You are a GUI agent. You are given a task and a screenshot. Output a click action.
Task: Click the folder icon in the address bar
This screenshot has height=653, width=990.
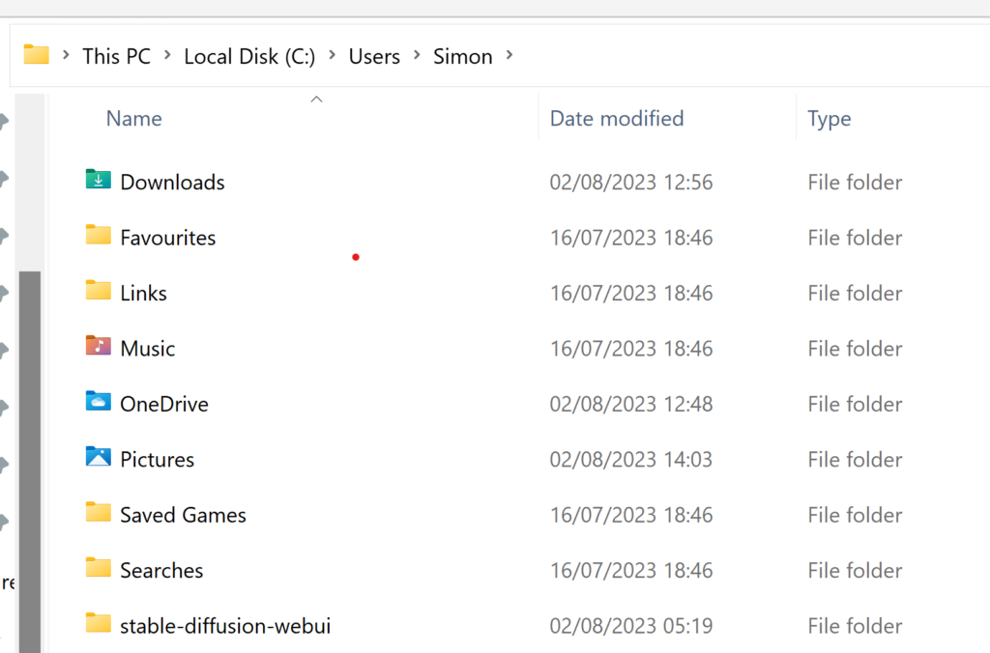point(37,55)
